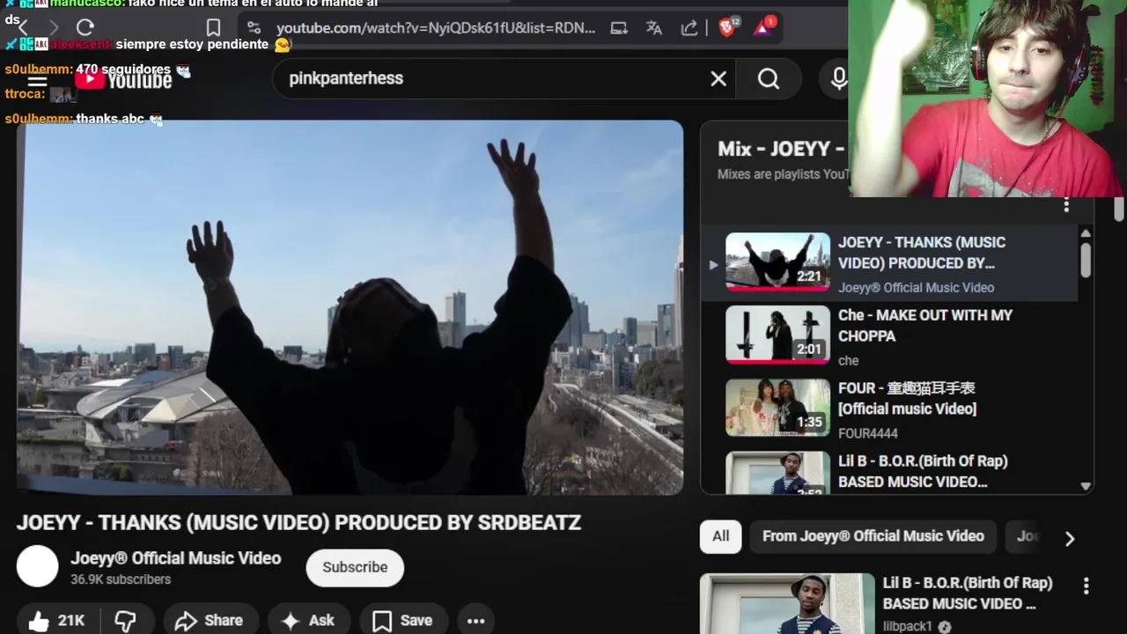
Task: Select From Joeyy® Official Music Video chip
Action: point(873,536)
